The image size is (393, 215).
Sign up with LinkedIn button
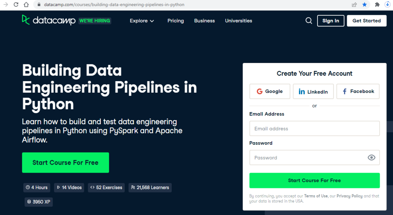point(313,91)
